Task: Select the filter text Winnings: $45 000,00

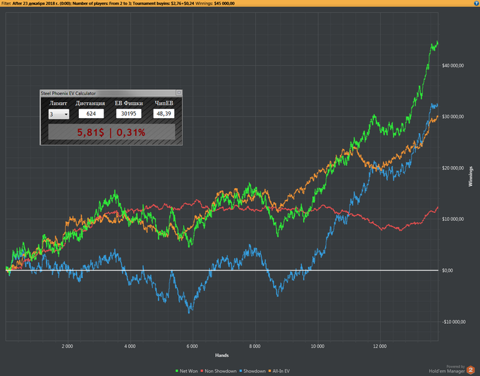Action: (215, 3)
